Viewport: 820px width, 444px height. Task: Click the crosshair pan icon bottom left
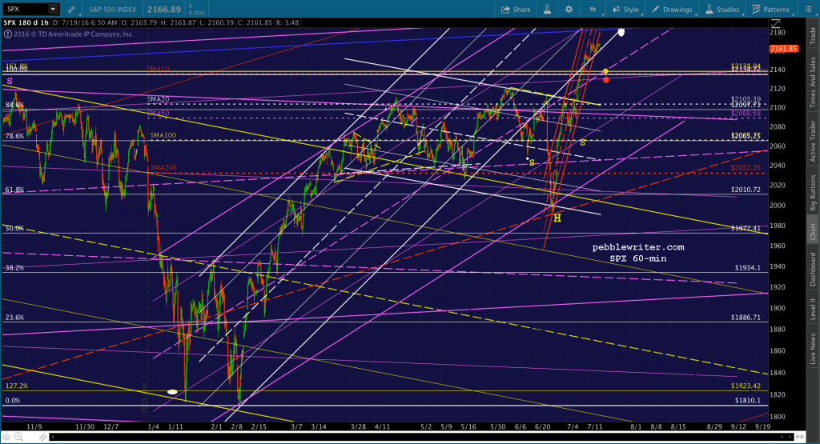pos(8,437)
